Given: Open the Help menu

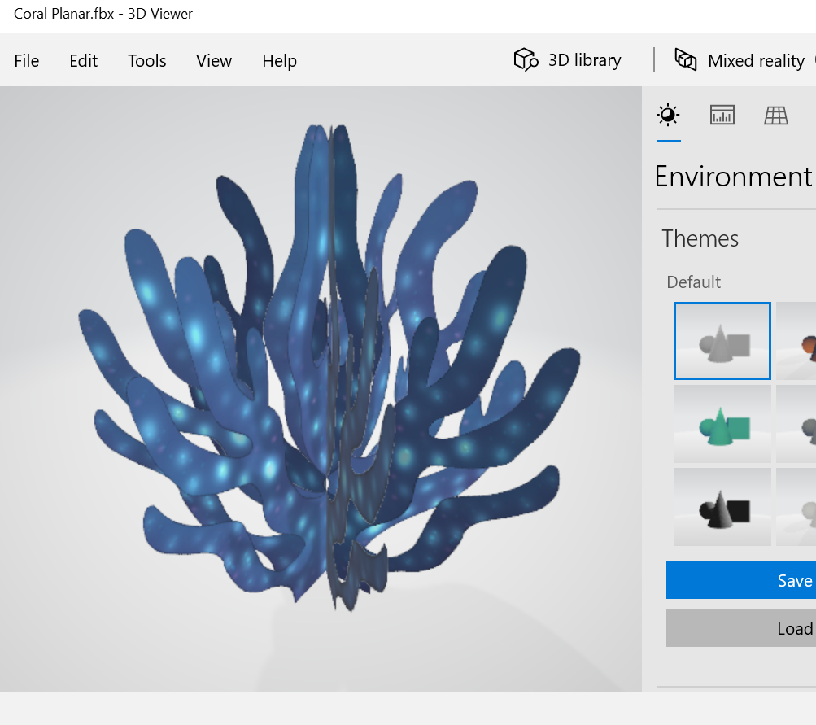Looking at the screenshot, I should click(x=280, y=61).
